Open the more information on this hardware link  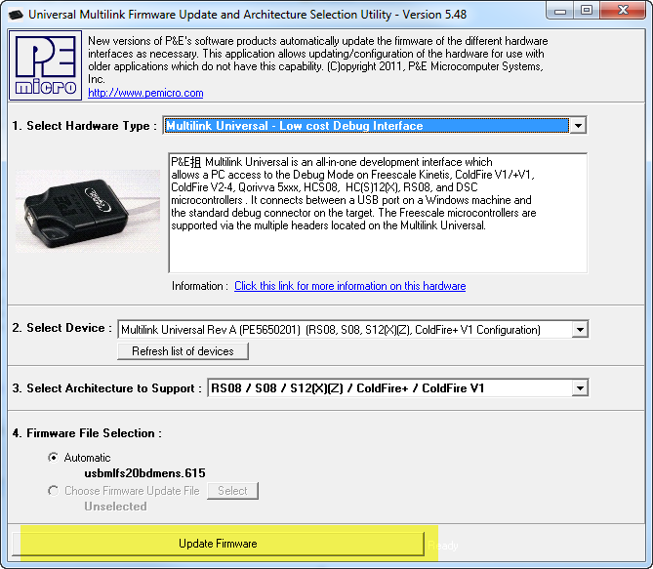click(x=349, y=286)
